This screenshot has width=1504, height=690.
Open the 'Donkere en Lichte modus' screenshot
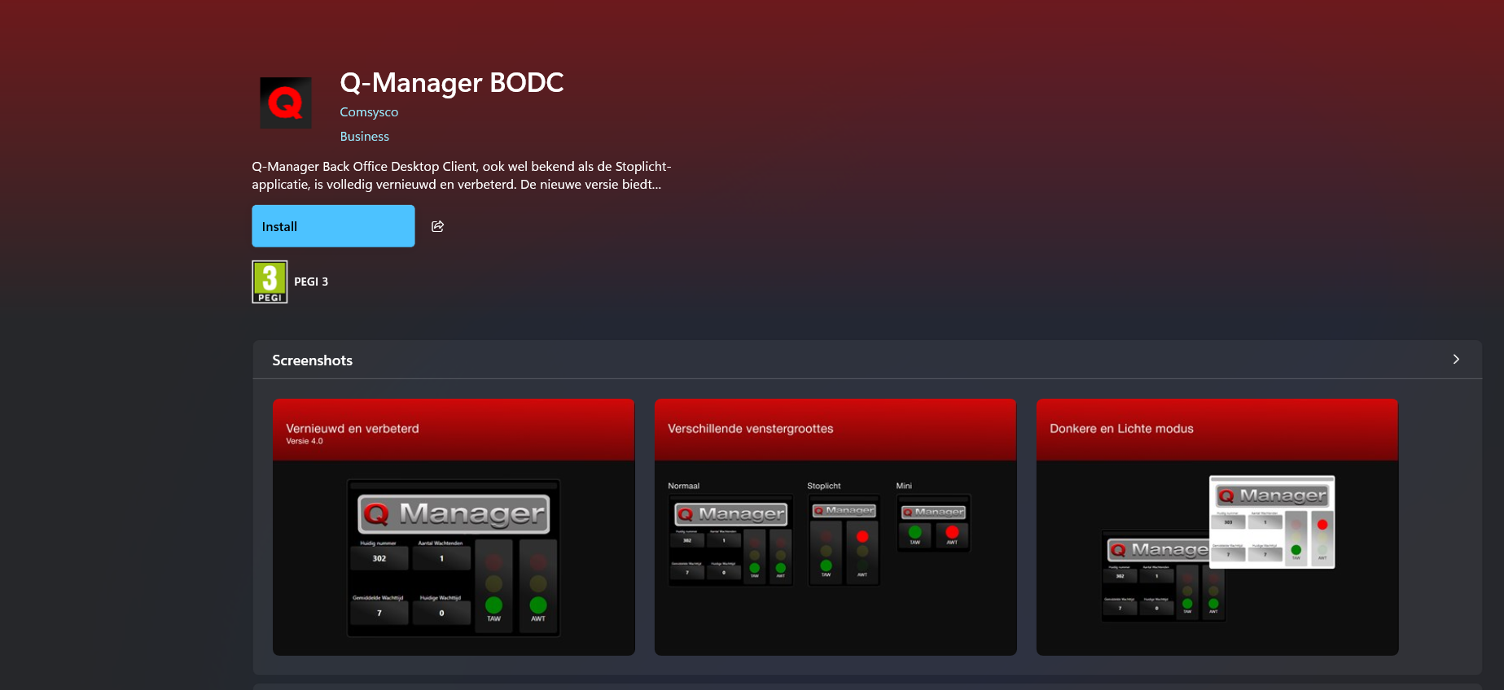click(1217, 526)
